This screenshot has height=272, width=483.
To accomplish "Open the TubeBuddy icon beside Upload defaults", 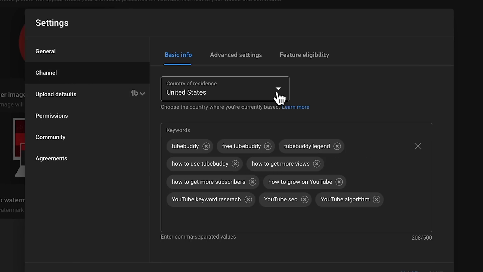I will pos(135,93).
